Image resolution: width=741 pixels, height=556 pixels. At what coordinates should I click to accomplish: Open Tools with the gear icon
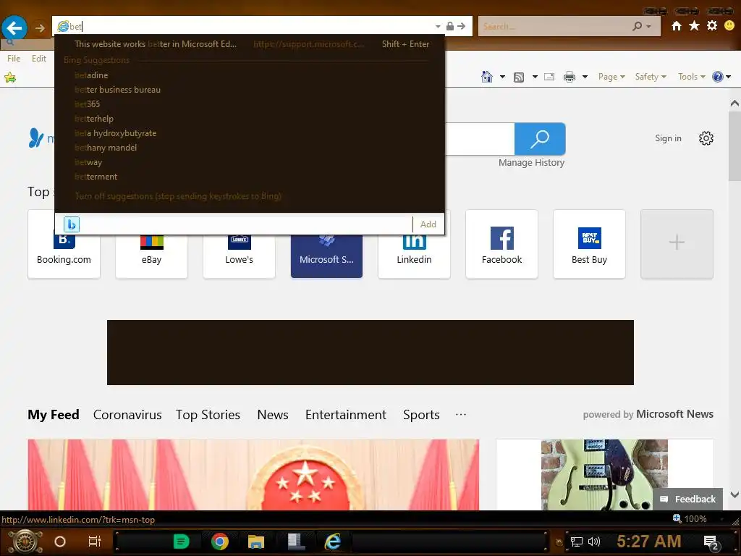click(x=712, y=25)
